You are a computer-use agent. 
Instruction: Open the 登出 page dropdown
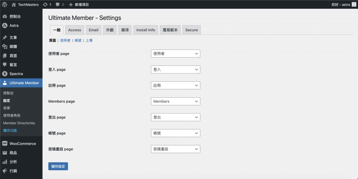coord(176,117)
